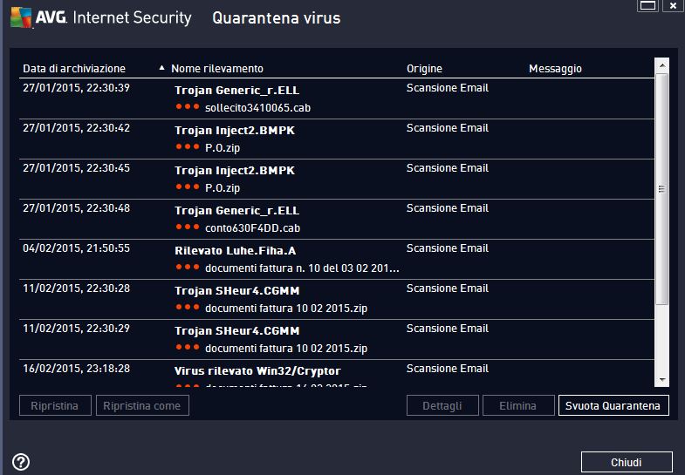Click severity dots beside sollecito3410065.cab
The width and height of the screenshot is (685, 475).
click(x=188, y=106)
